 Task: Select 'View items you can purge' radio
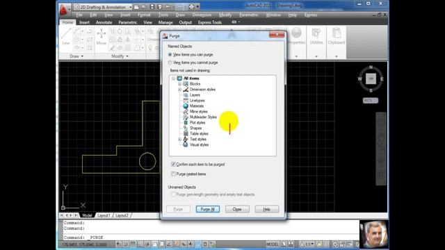pyautogui.click(x=170, y=54)
